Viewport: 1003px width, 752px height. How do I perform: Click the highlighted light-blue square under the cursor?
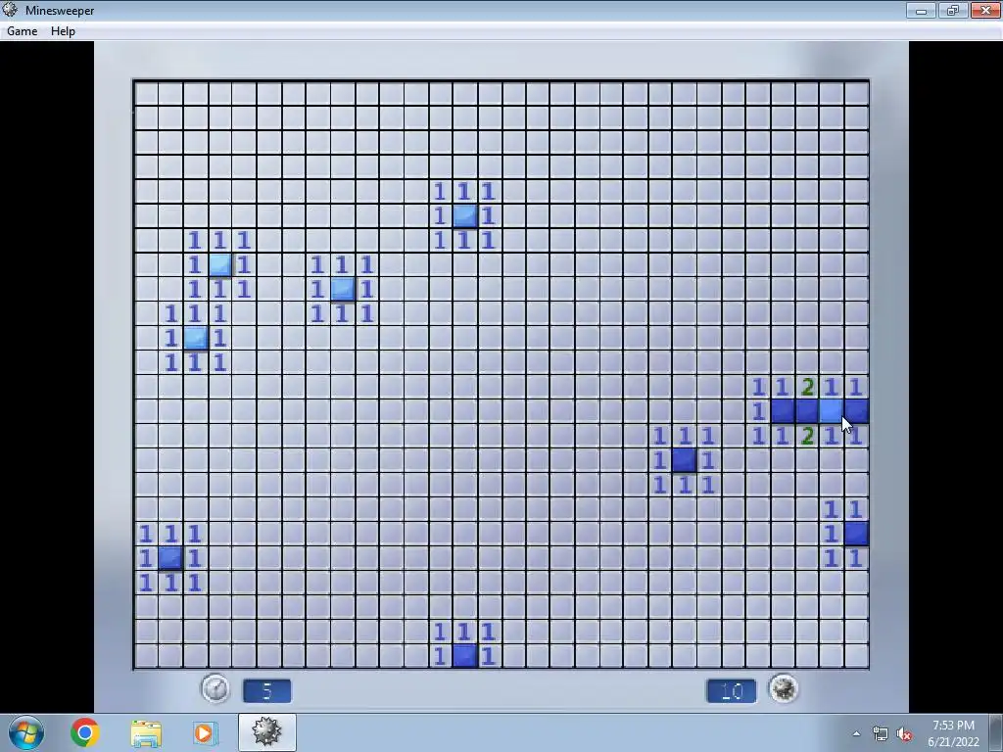coord(832,411)
